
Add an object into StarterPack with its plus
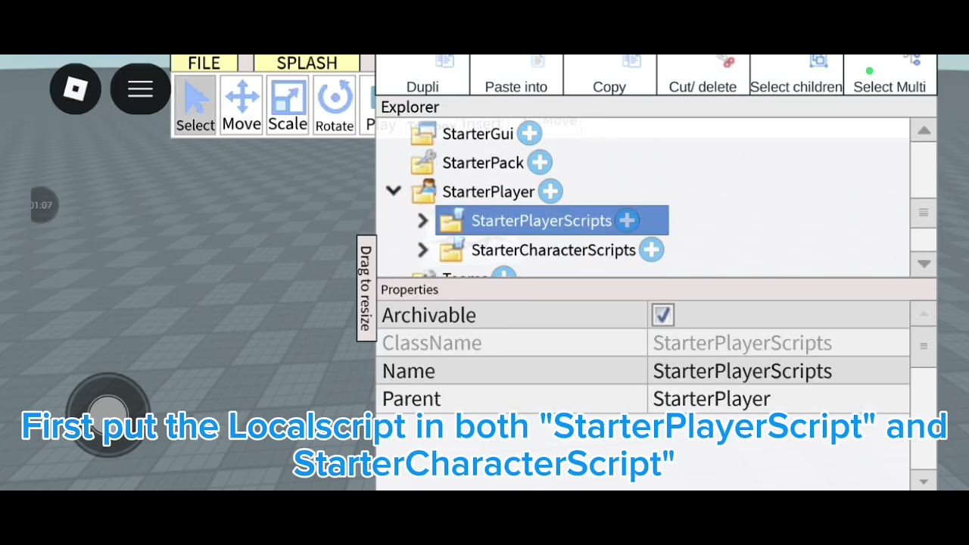point(540,163)
